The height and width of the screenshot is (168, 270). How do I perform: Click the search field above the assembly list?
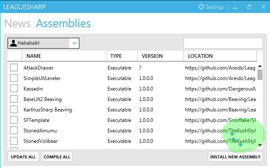point(223,43)
